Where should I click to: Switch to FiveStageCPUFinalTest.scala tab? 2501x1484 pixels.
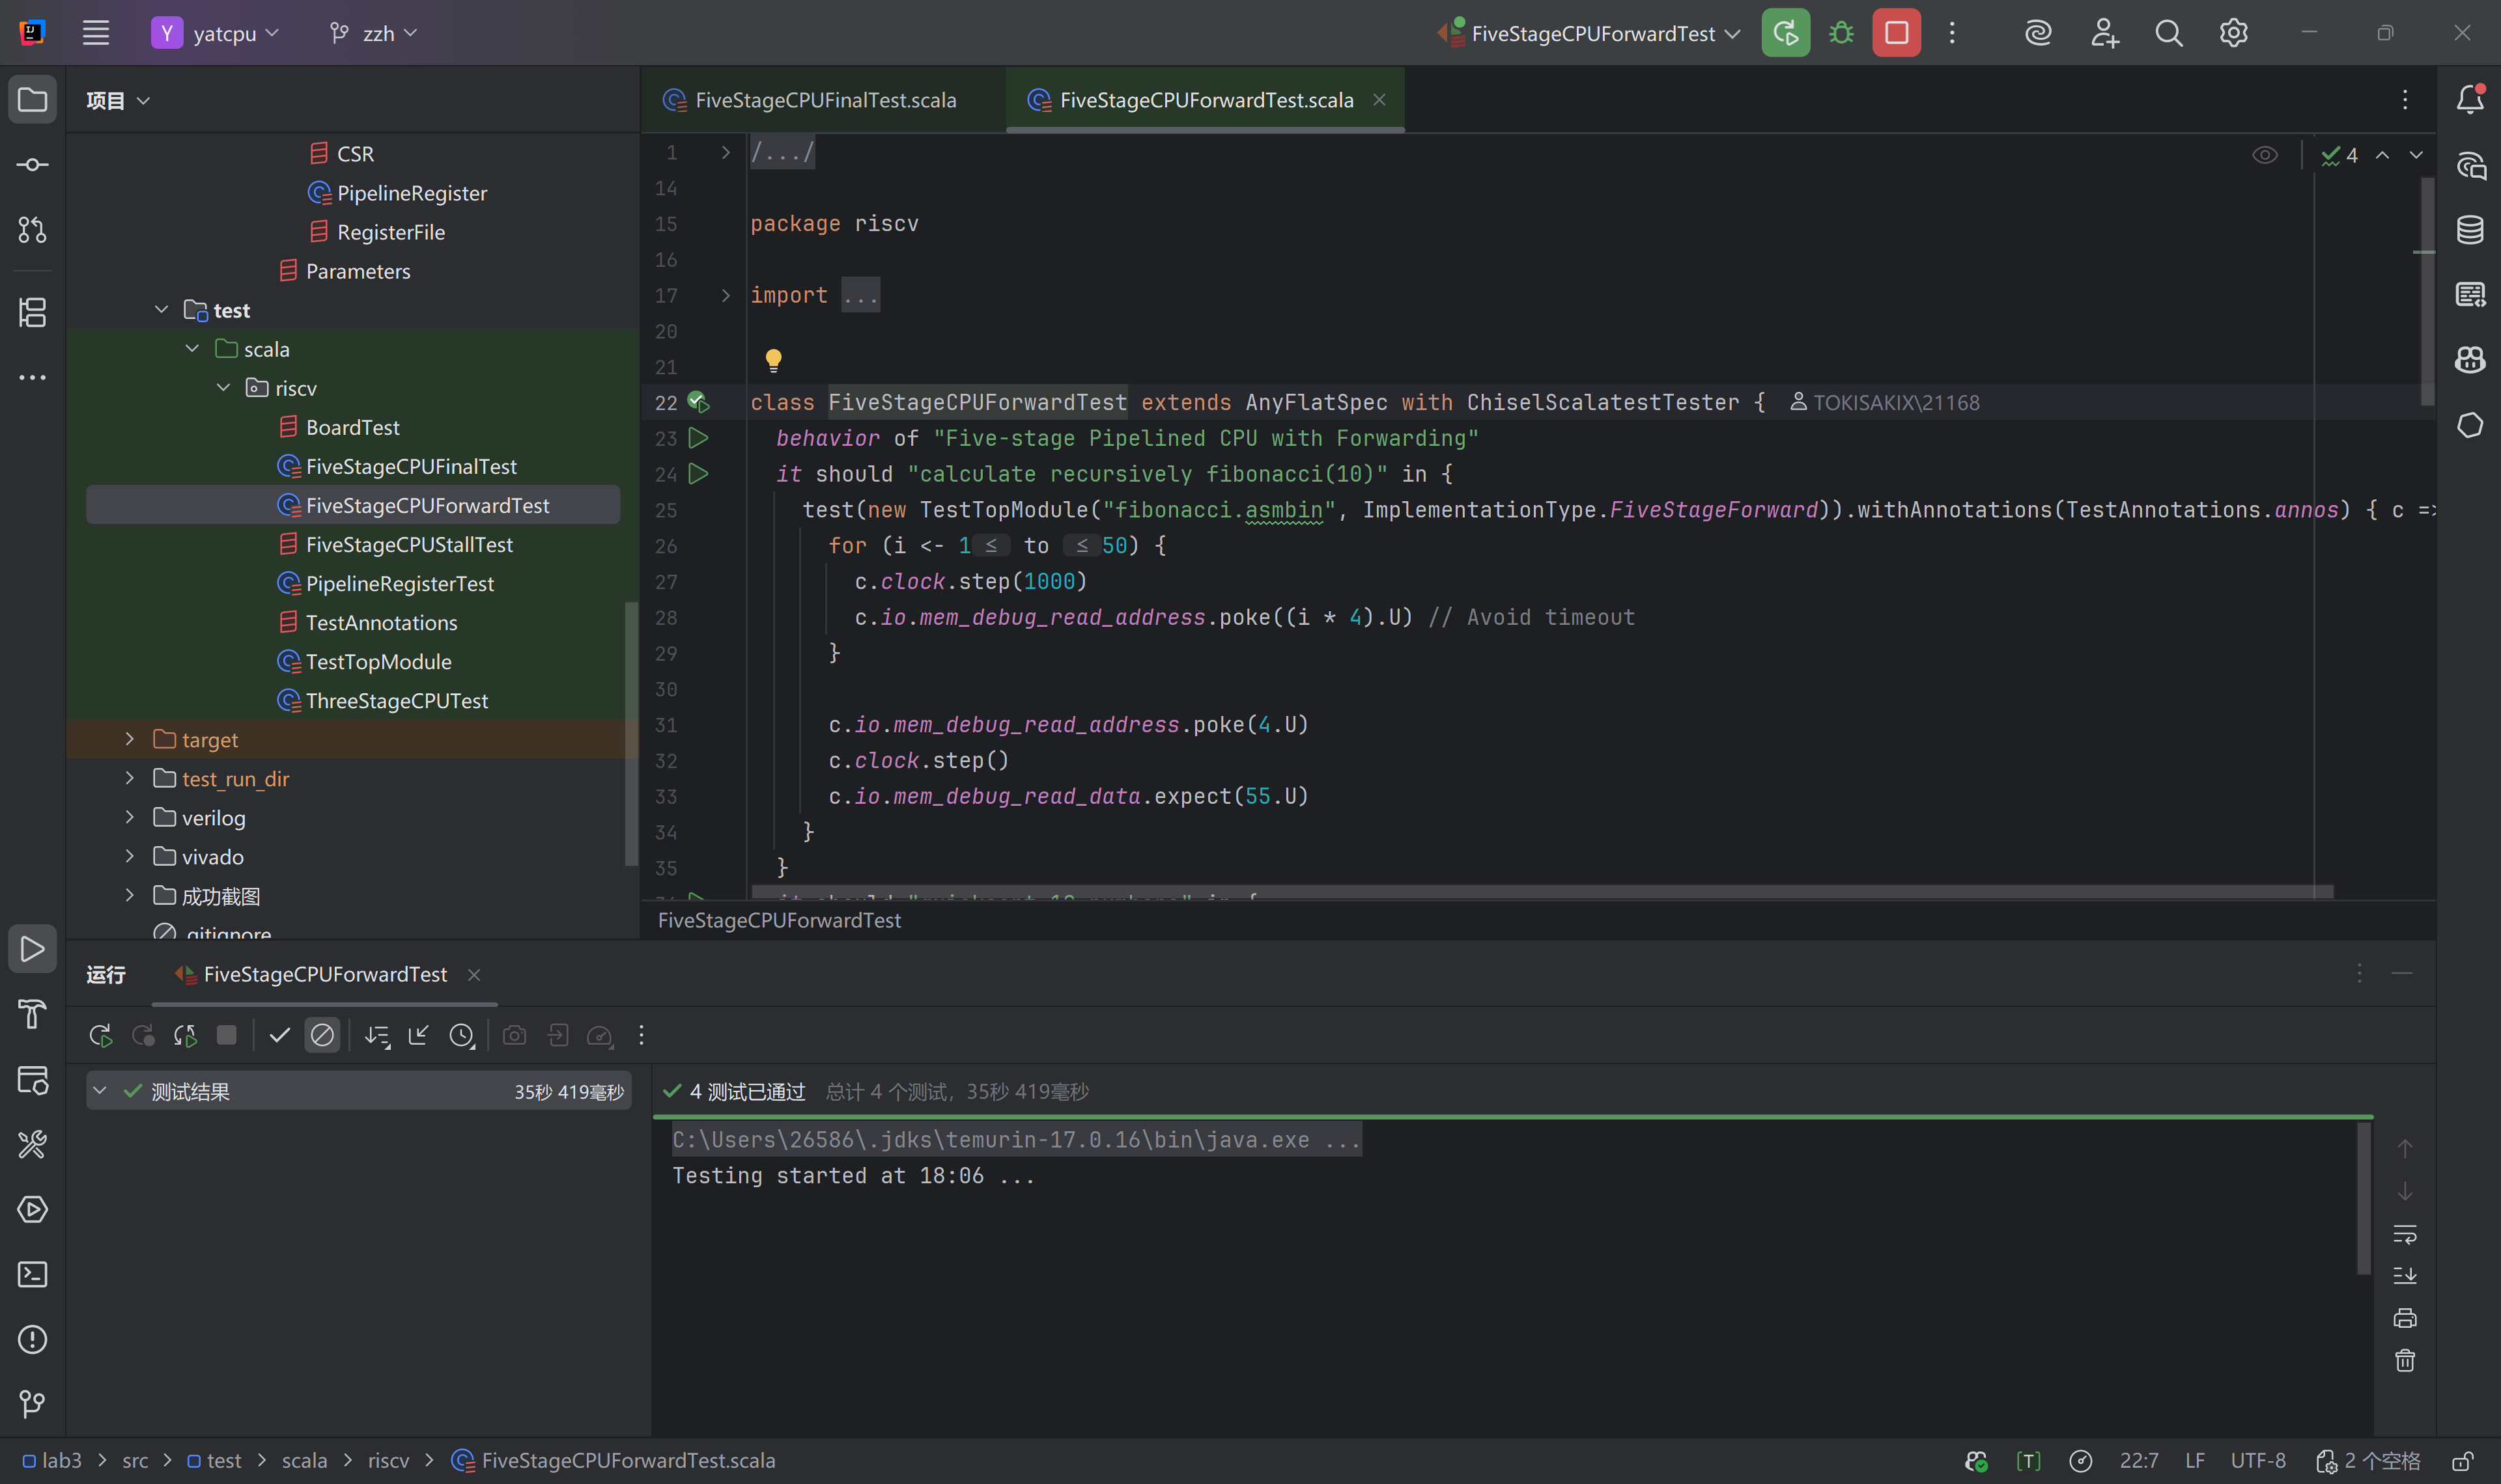point(825,100)
